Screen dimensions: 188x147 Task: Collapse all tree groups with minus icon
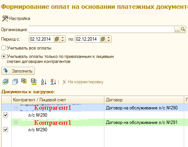tap(34, 82)
